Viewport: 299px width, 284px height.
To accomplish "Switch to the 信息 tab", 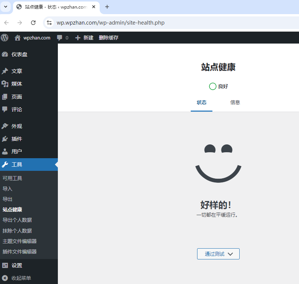I will coord(235,102).
